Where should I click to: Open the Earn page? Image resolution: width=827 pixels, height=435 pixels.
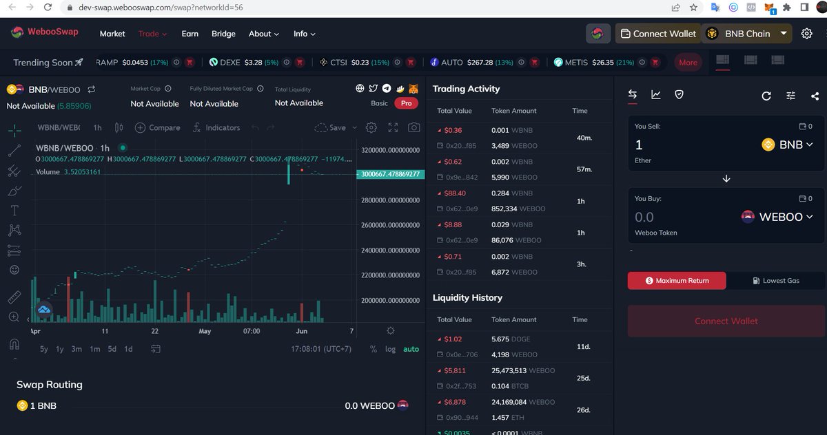tap(190, 34)
